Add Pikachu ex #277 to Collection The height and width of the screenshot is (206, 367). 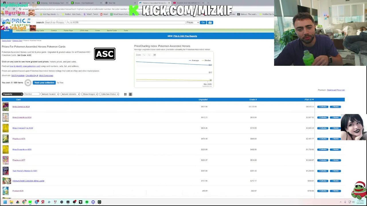click(323, 160)
